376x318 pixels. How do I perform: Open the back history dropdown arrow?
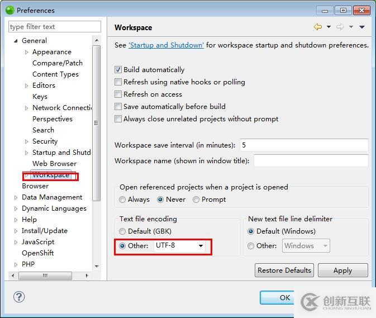pos(329,27)
